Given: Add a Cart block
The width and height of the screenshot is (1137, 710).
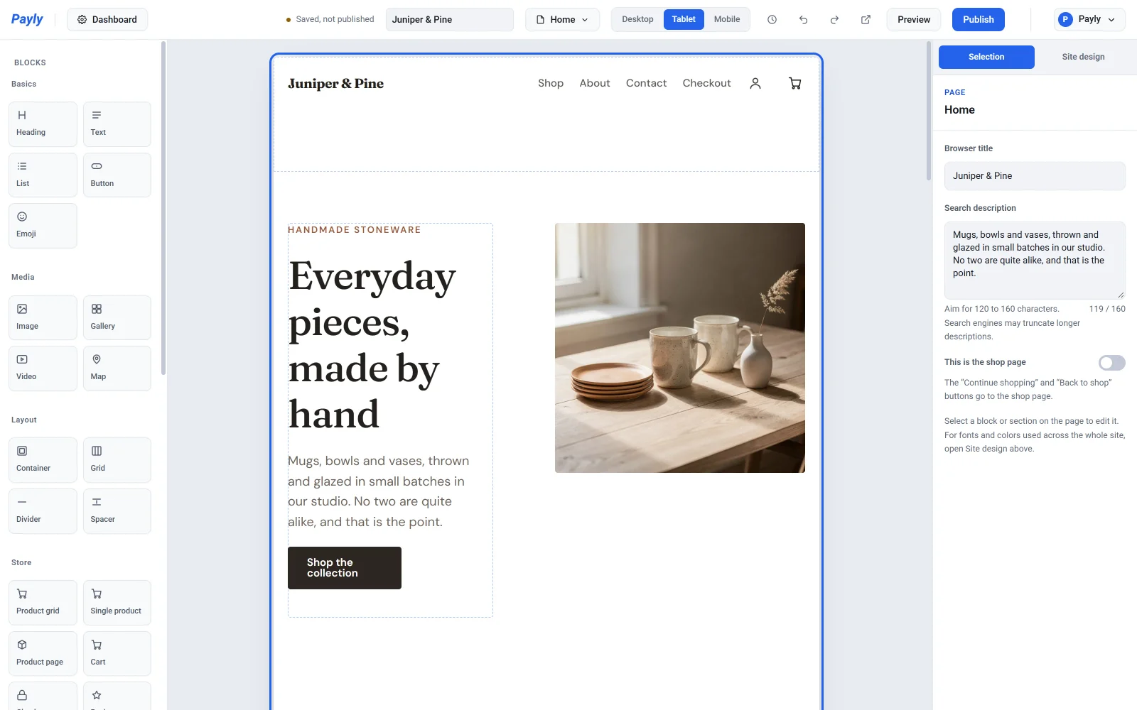Looking at the screenshot, I should [117, 654].
